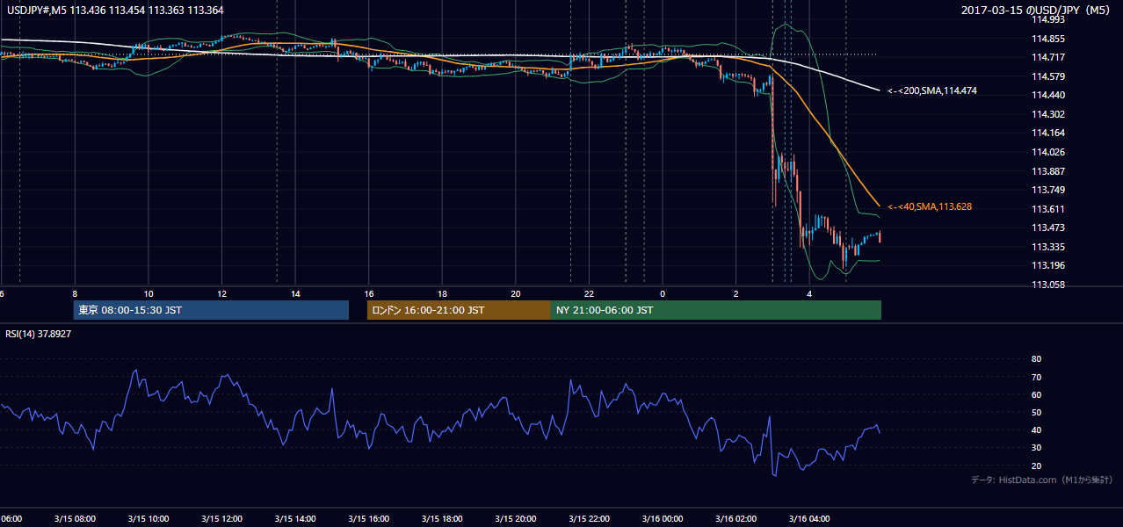Screen dimensions: 1123x527
Task: Click RSI axis level 70
Action: (x=1036, y=377)
